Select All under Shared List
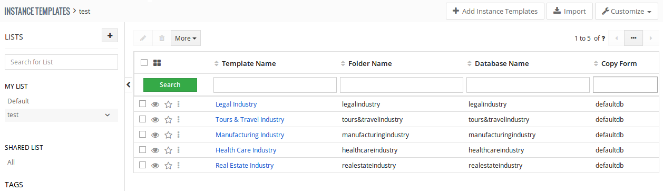The image size is (663, 191). click(x=11, y=163)
